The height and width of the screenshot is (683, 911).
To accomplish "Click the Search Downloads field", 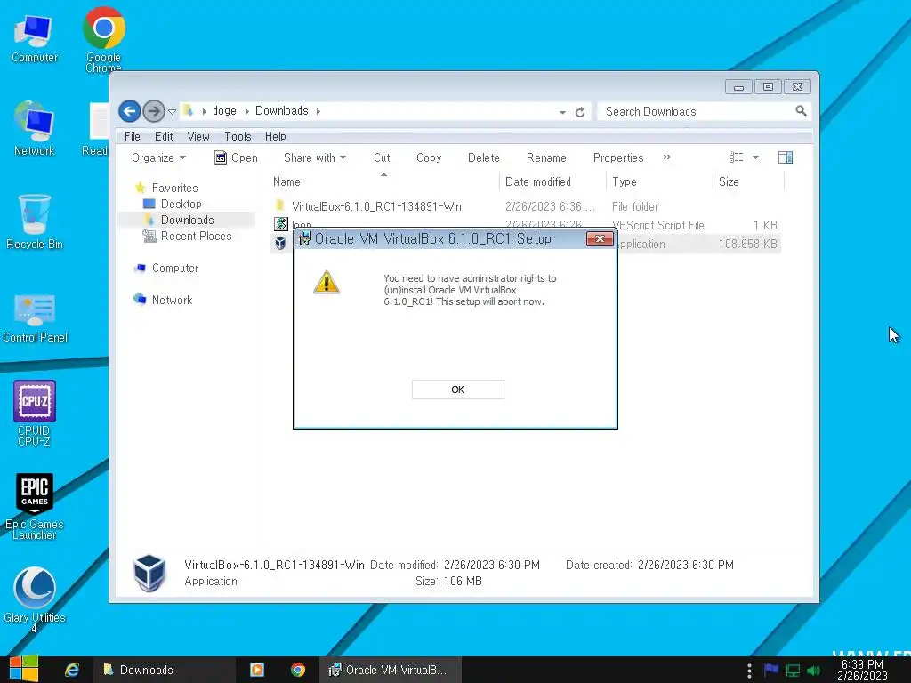I will point(697,111).
